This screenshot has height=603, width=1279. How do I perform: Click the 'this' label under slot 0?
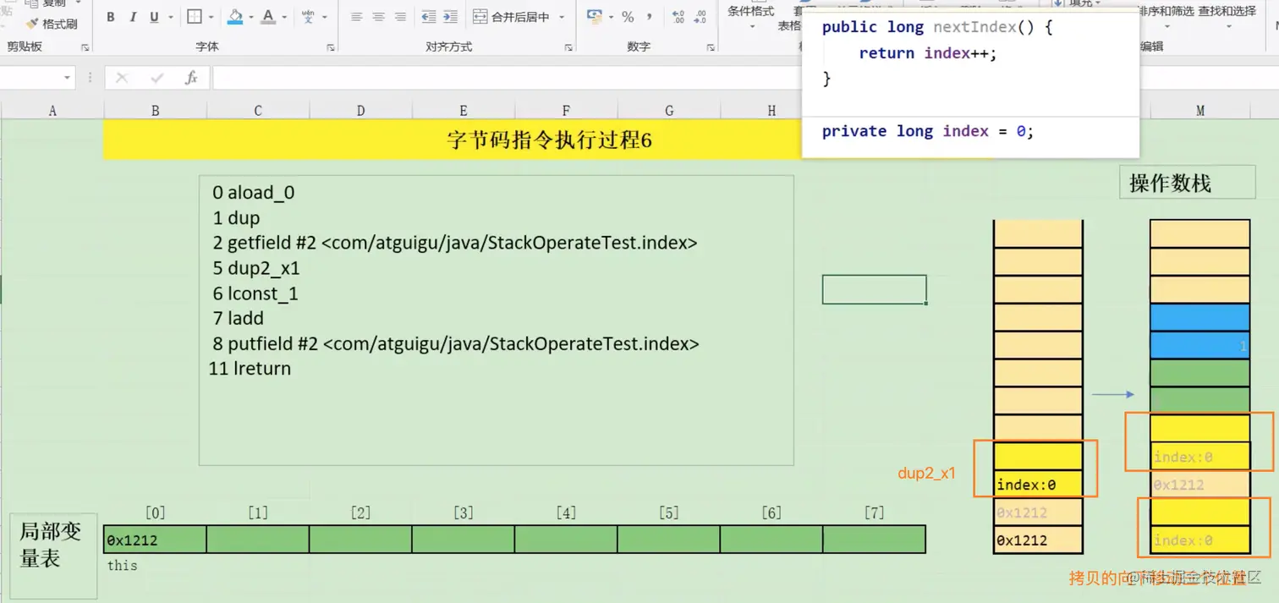pos(123,565)
